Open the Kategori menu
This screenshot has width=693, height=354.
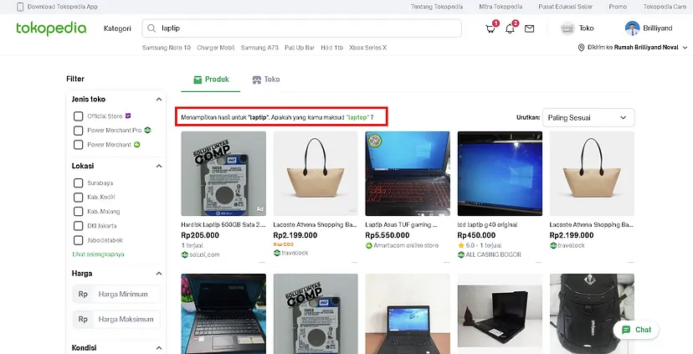point(117,28)
